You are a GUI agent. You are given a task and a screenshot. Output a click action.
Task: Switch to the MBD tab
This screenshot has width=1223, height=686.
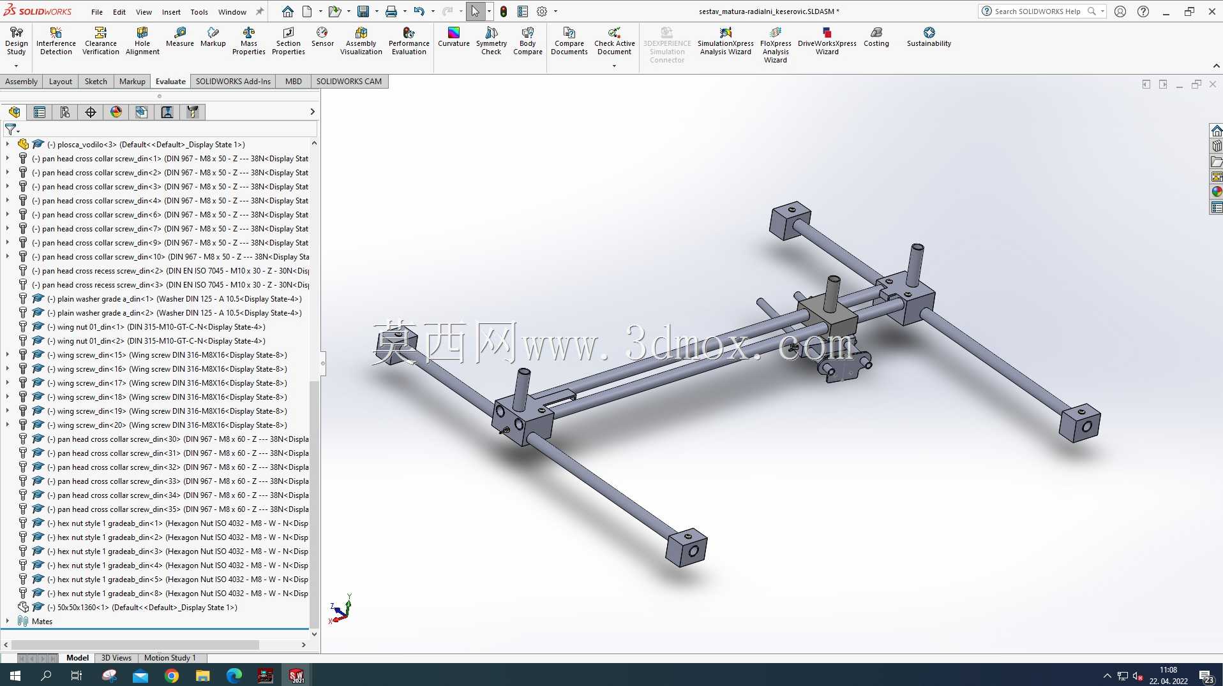pyautogui.click(x=294, y=82)
